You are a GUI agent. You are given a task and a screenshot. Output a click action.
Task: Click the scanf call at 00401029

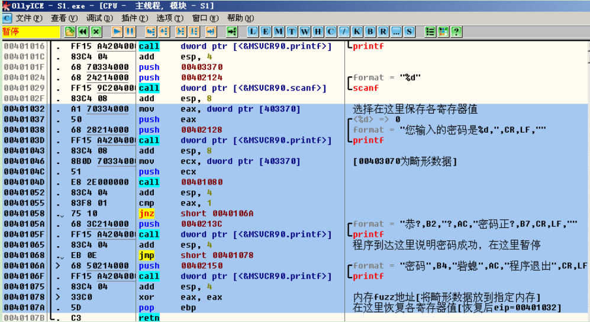tap(235, 88)
